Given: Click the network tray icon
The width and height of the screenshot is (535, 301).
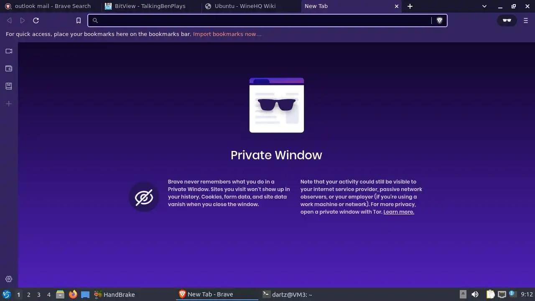Looking at the screenshot, I should pos(502,295).
